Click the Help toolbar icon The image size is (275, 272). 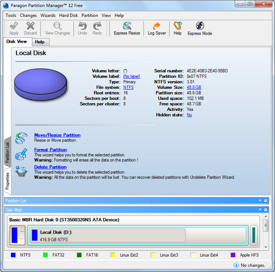point(177,28)
